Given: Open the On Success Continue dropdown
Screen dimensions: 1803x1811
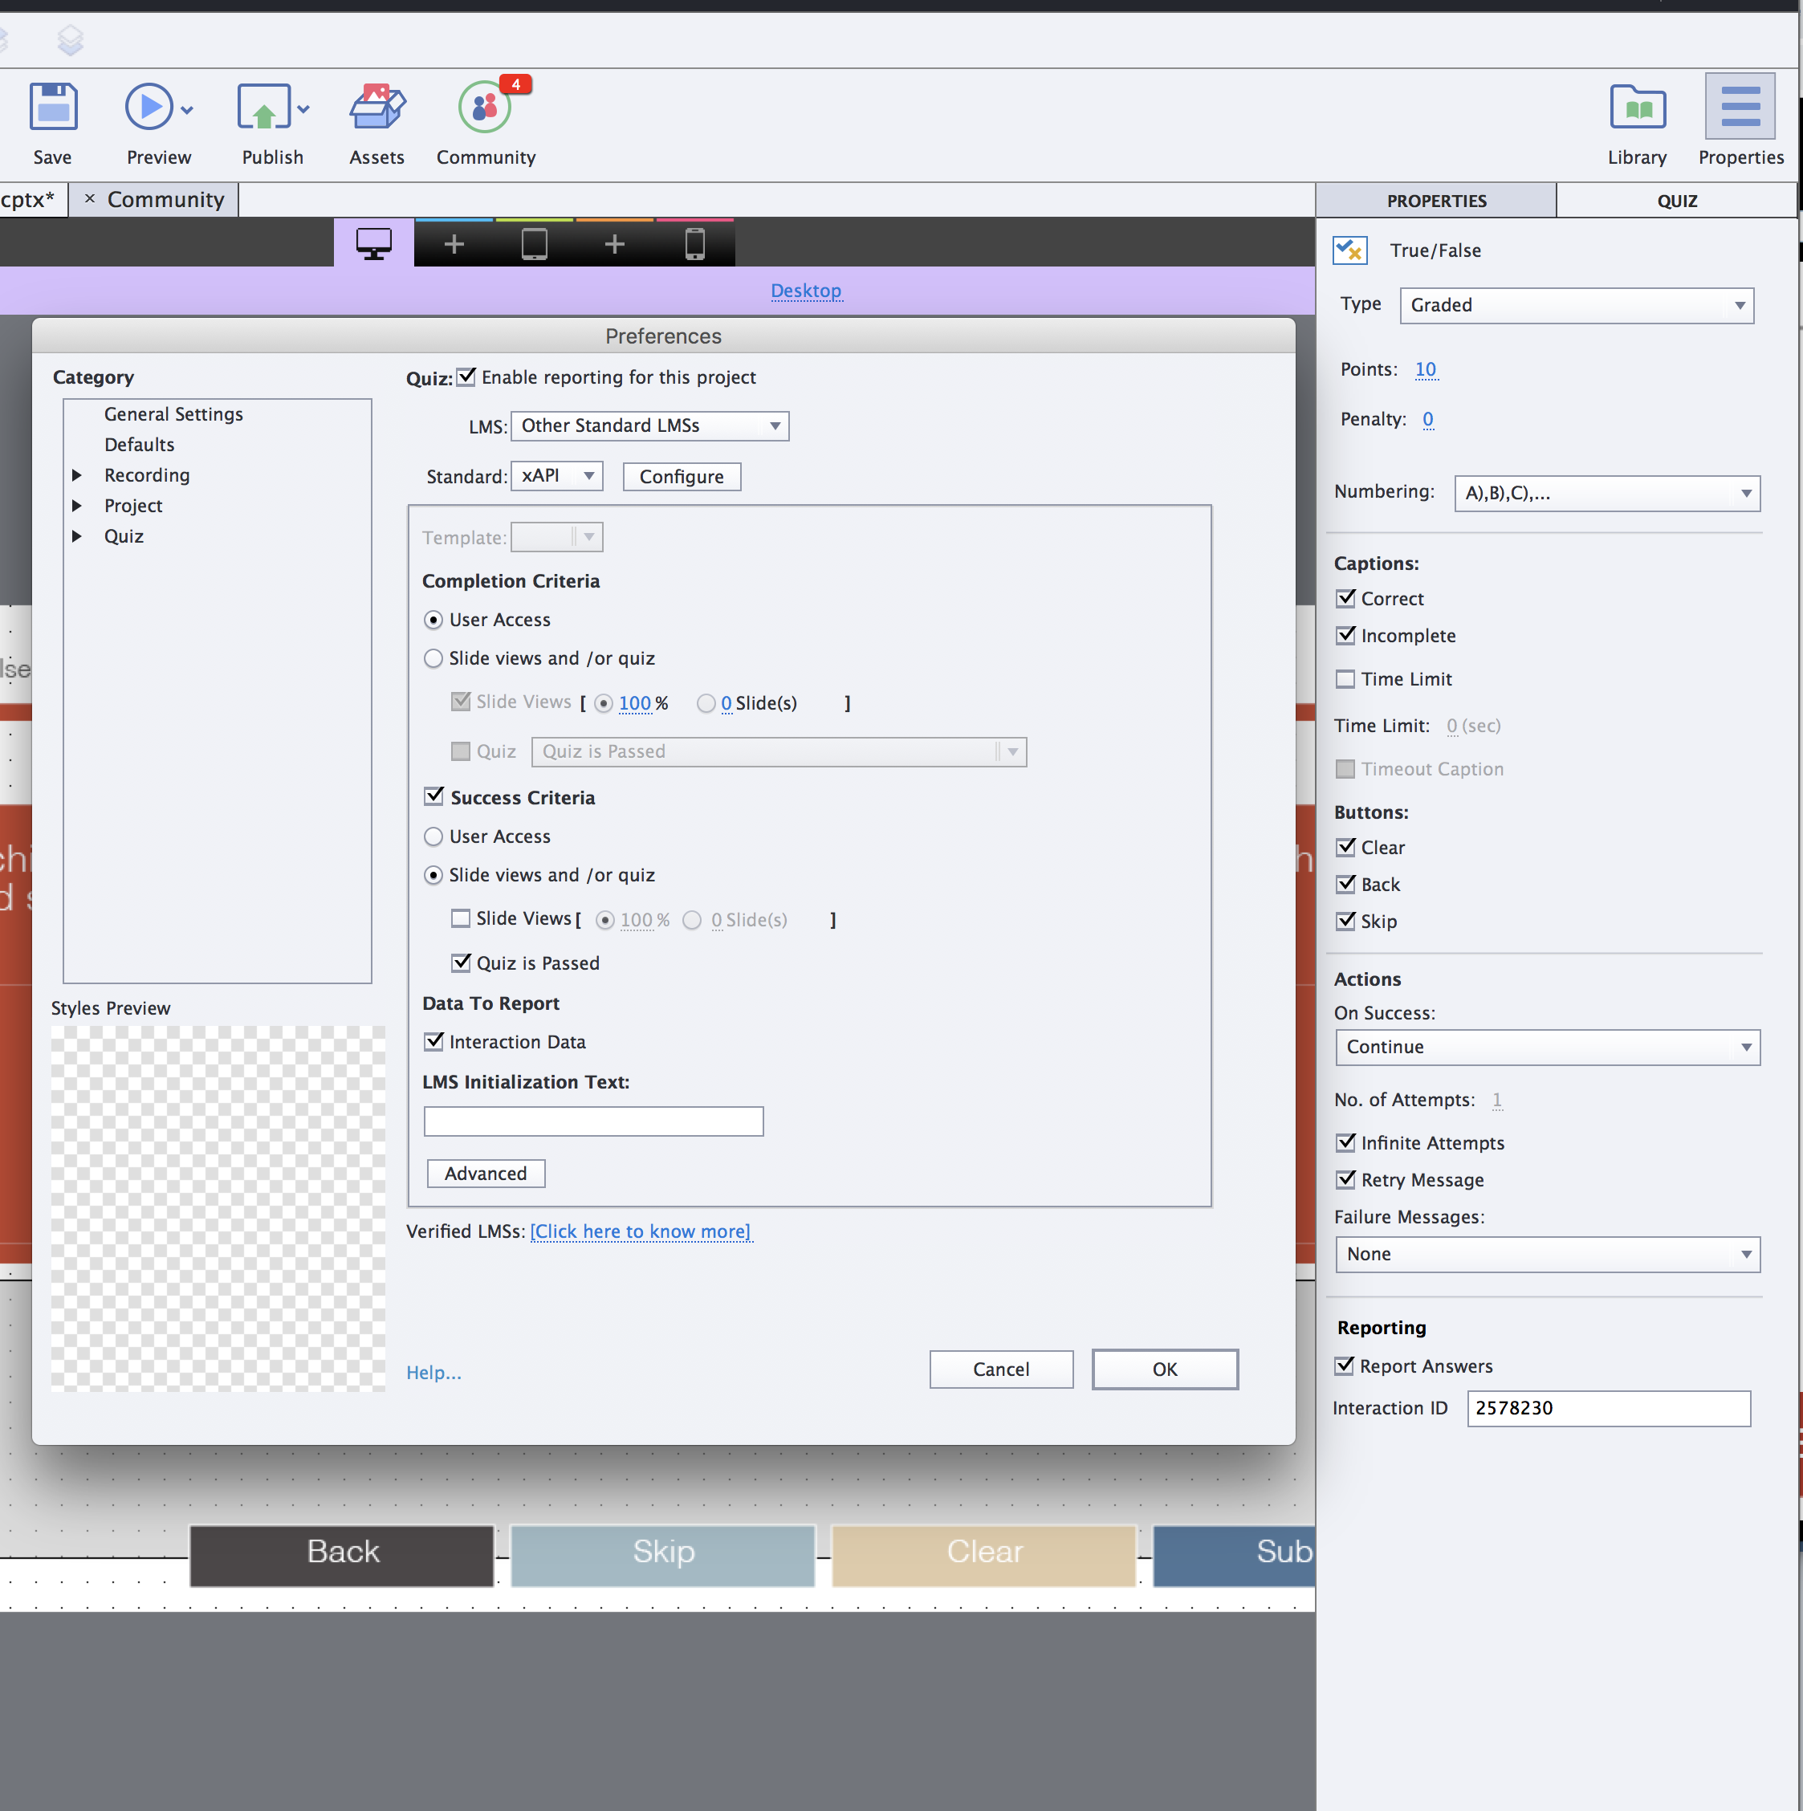Looking at the screenshot, I should tap(1547, 1047).
